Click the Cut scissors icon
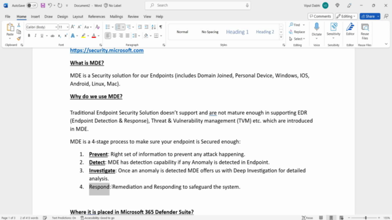The width and height of the screenshot is (392, 220). (x=19, y=25)
